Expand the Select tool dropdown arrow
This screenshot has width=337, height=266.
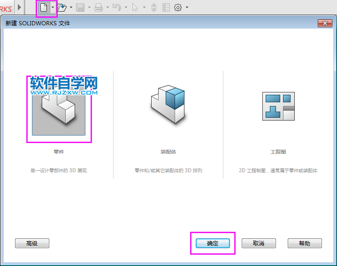point(144,8)
